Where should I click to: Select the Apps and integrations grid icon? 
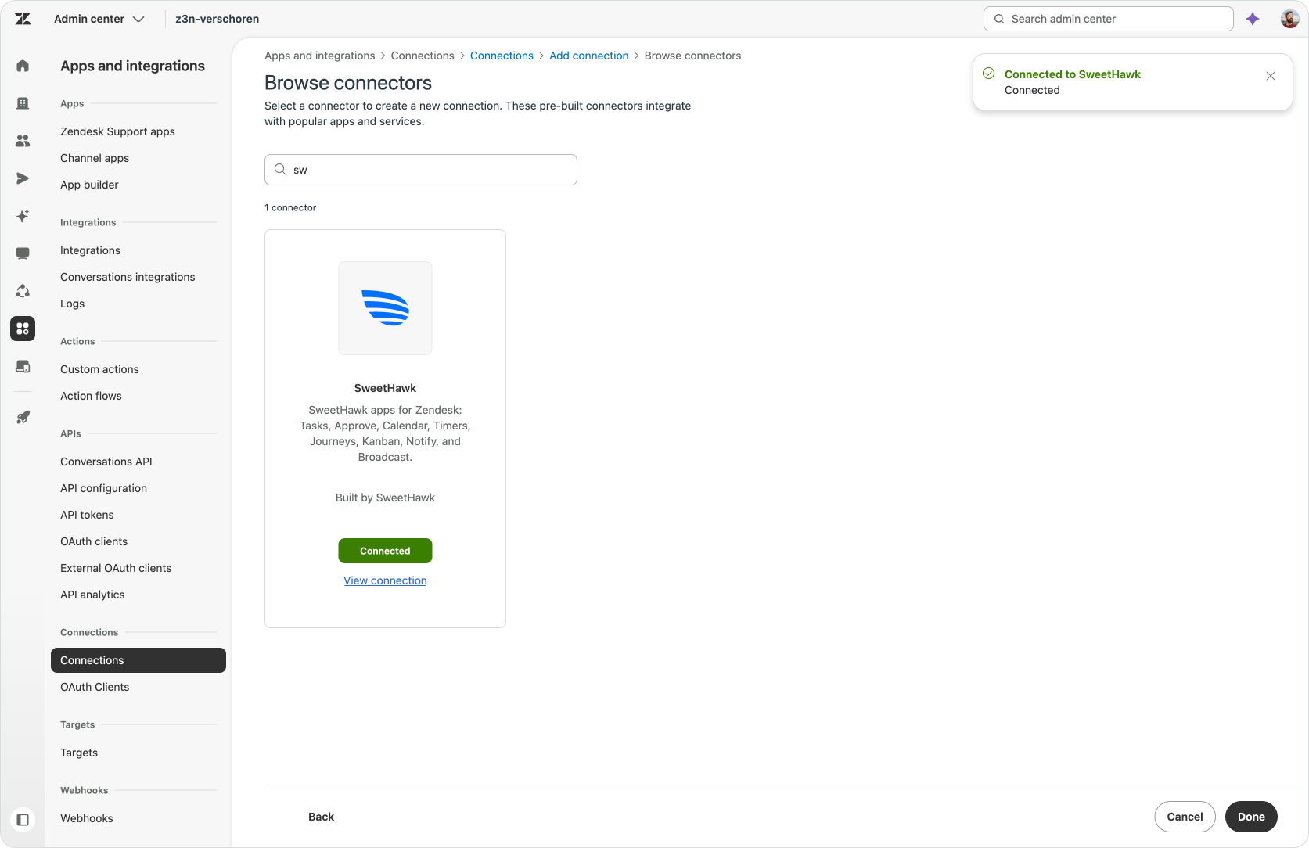click(x=23, y=329)
